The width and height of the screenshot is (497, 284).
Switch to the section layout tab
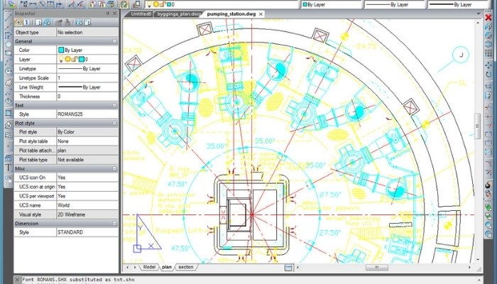click(x=186, y=267)
